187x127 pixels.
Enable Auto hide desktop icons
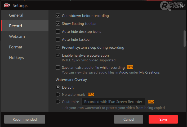pos(58,31)
